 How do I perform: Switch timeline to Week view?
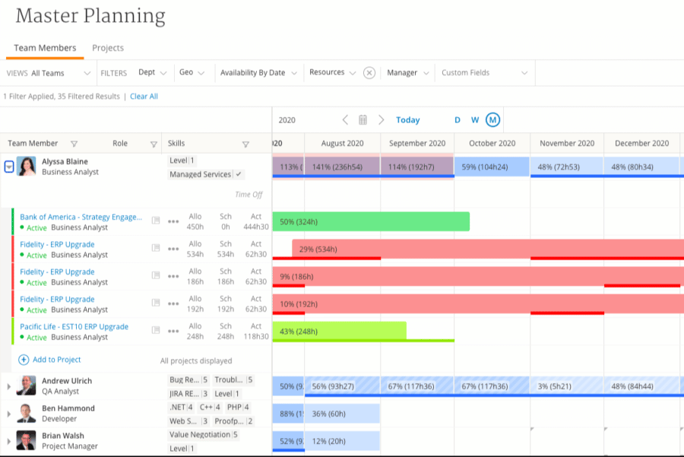[474, 119]
